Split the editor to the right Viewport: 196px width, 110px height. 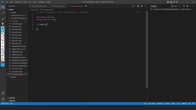click(141, 6)
